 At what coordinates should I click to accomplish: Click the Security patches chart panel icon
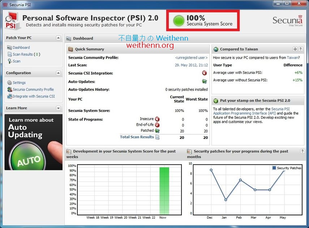pyautogui.click(x=189, y=151)
